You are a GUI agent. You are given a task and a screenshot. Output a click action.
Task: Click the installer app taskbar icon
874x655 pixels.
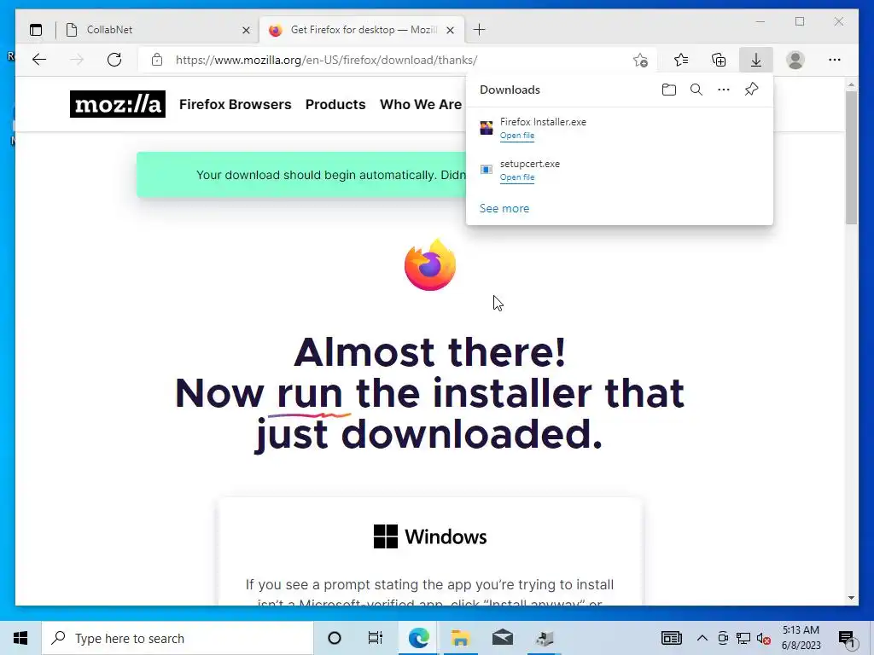pos(544,638)
